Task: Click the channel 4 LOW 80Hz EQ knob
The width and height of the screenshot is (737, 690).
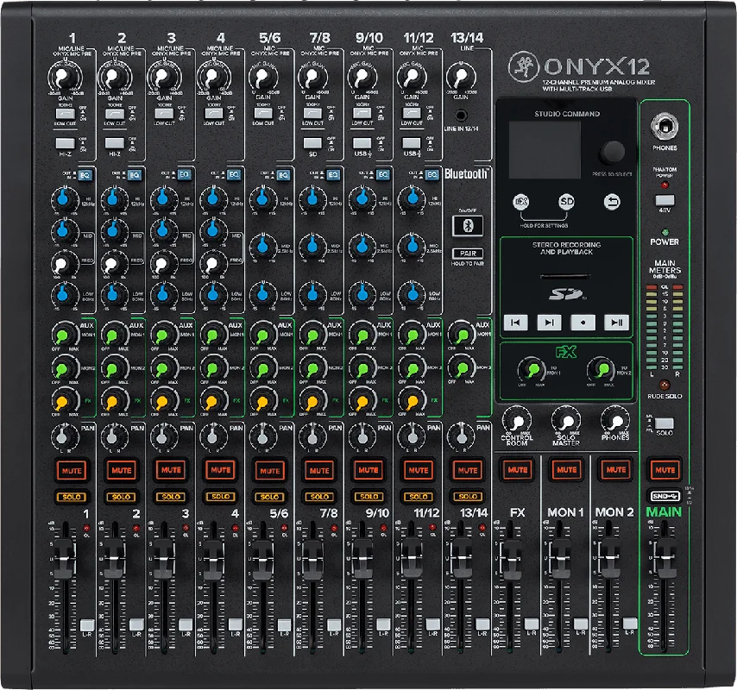Action: click(213, 294)
